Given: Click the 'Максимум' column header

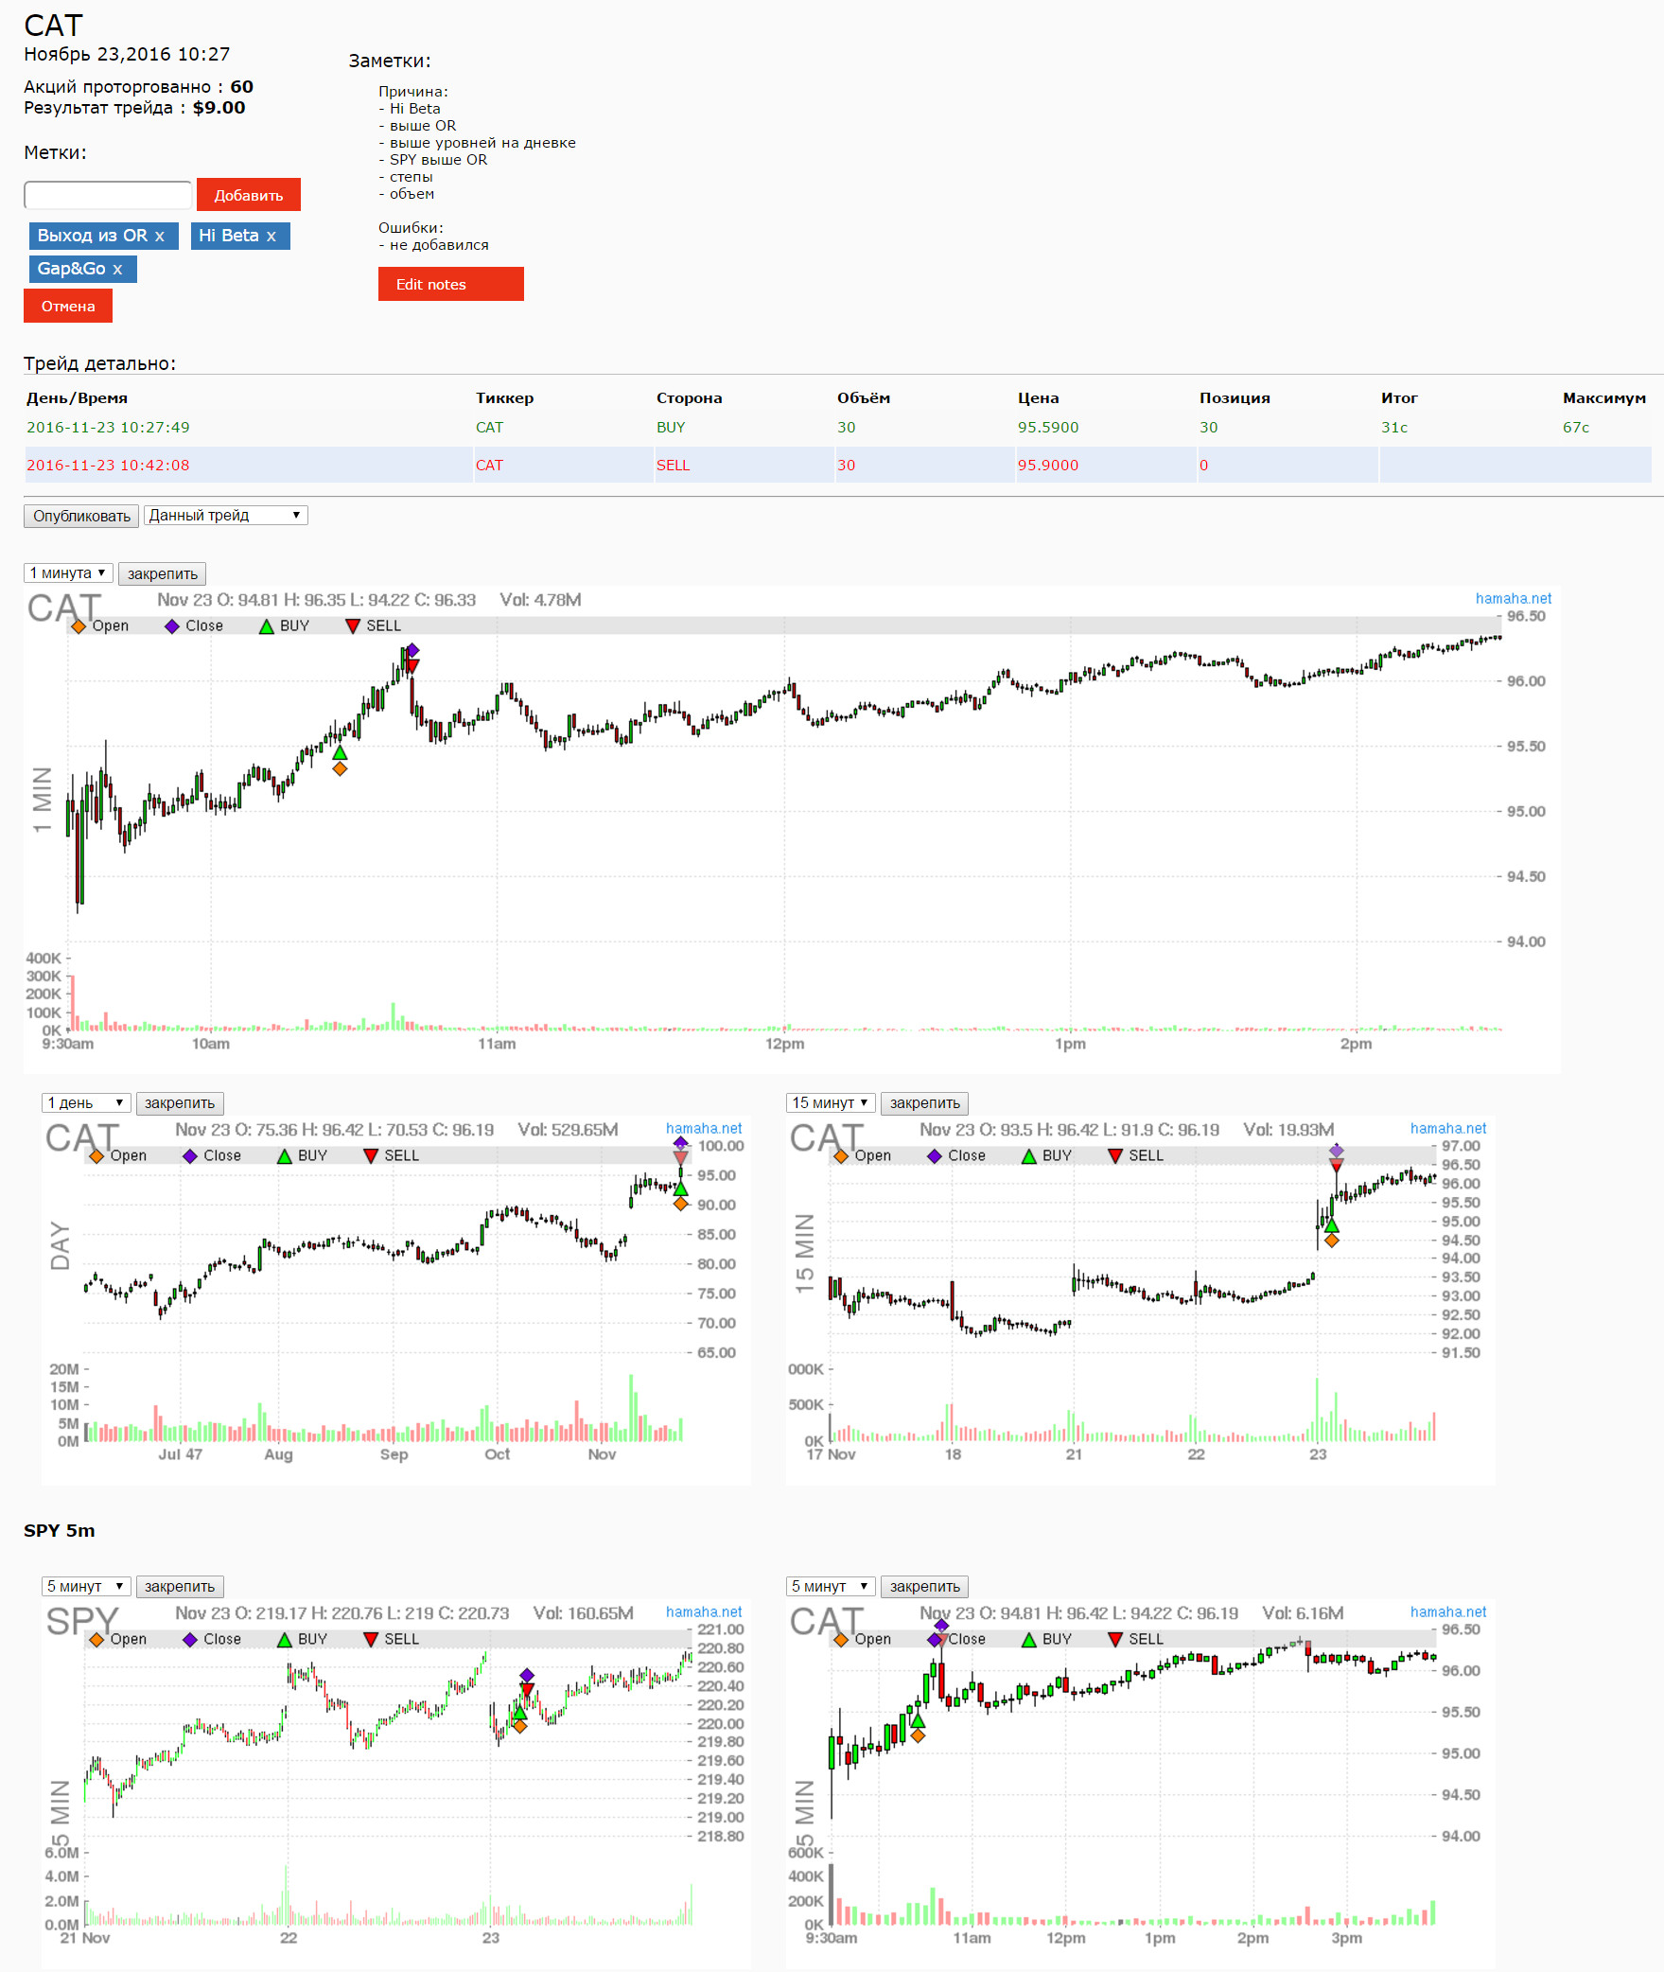Looking at the screenshot, I should (x=1603, y=398).
